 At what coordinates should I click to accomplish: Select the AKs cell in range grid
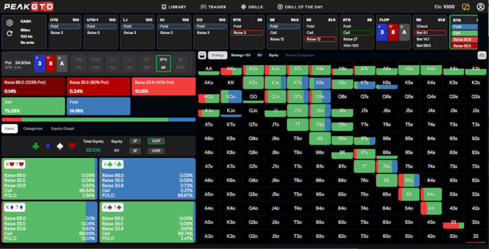pyautogui.click(x=232, y=70)
